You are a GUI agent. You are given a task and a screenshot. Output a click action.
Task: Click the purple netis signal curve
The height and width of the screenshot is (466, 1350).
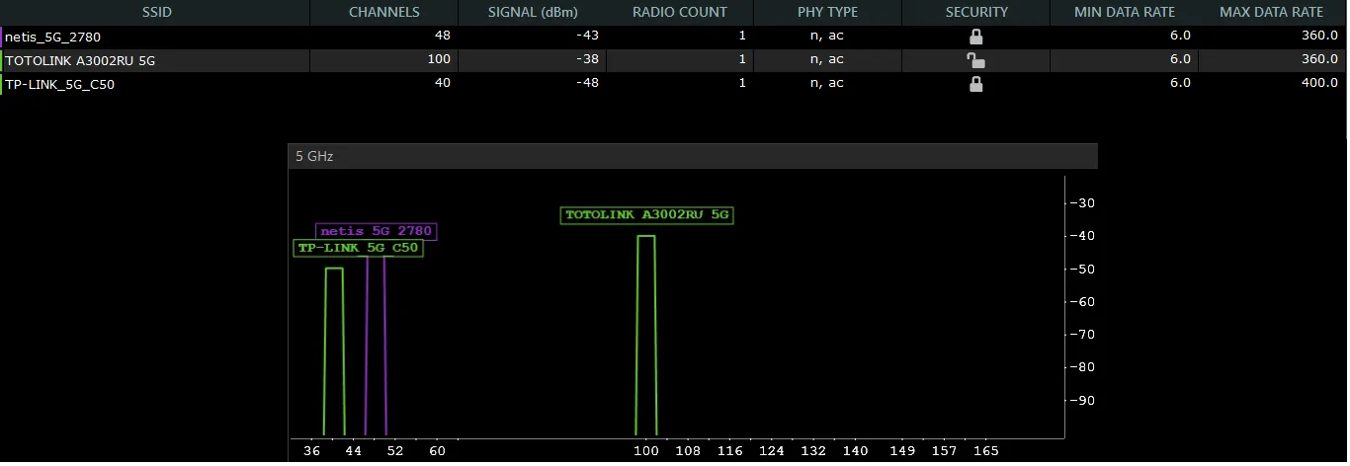tap(376, 346)
